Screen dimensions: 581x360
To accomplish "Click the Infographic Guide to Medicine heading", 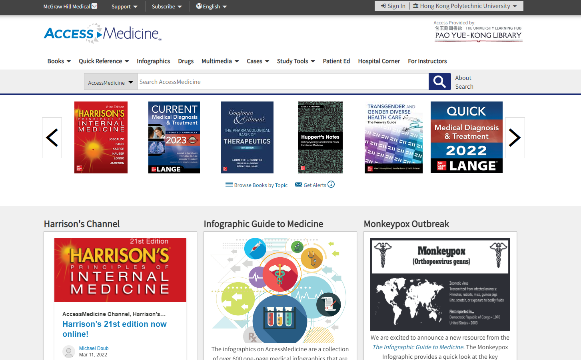I will tap(264, 224).
